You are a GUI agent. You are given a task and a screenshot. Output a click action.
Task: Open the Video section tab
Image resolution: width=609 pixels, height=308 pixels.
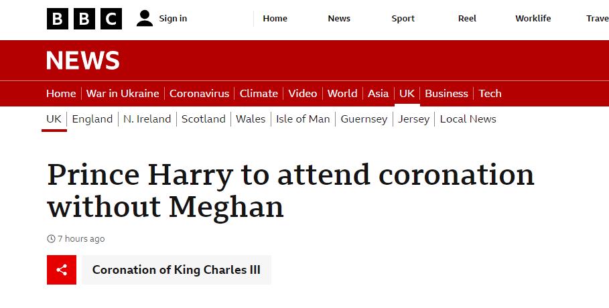pyautogui.click(x=303, y=94)
